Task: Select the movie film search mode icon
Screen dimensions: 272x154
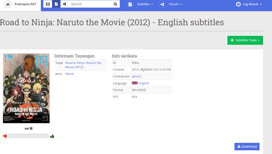Action: [x=48, y=4]
